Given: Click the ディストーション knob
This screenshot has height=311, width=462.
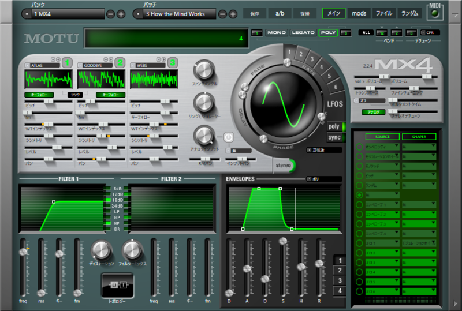Looking at the screenshot, I should [x=101, y=250].
